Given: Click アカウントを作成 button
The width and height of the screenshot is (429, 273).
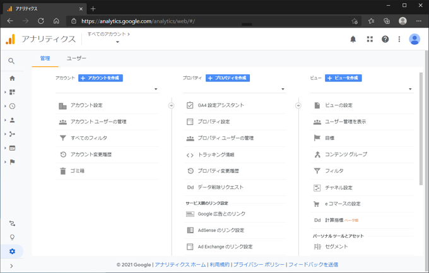Looking at the screenshot, I should pos(100,78).
